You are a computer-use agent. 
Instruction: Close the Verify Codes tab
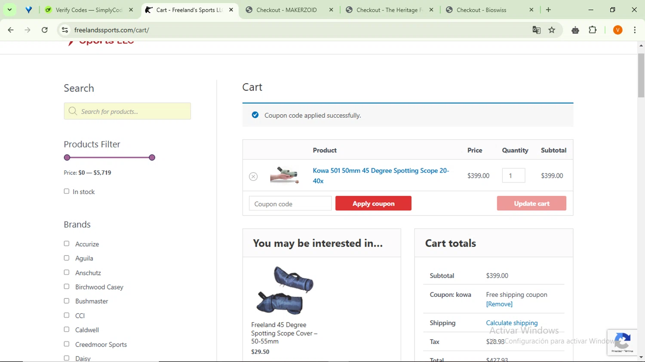coord(131,10)
